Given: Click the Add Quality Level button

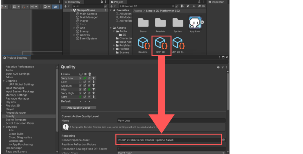Looking at the screenshot, I should [x=78, y=108].
